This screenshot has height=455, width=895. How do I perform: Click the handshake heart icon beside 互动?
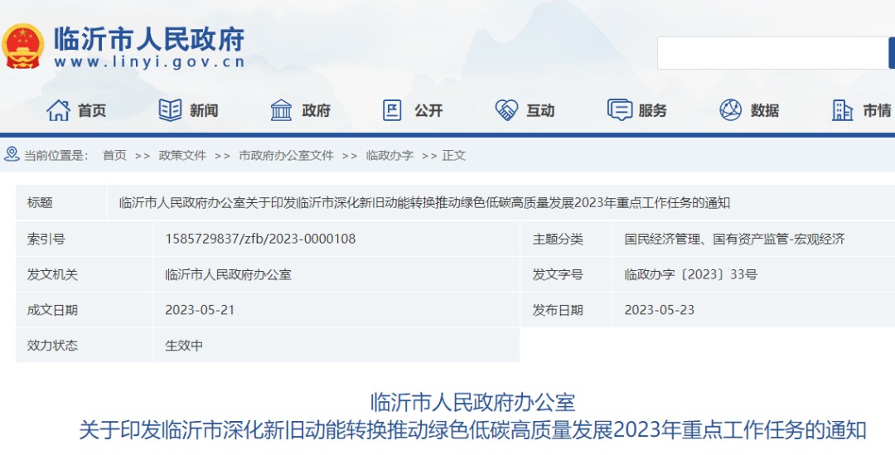[506, 110]
